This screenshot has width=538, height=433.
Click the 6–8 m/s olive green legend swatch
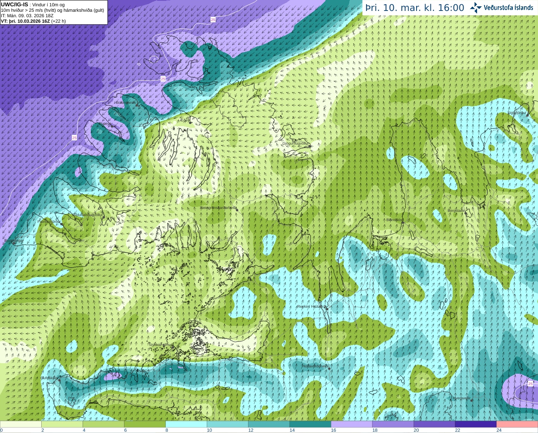(145, 424)
